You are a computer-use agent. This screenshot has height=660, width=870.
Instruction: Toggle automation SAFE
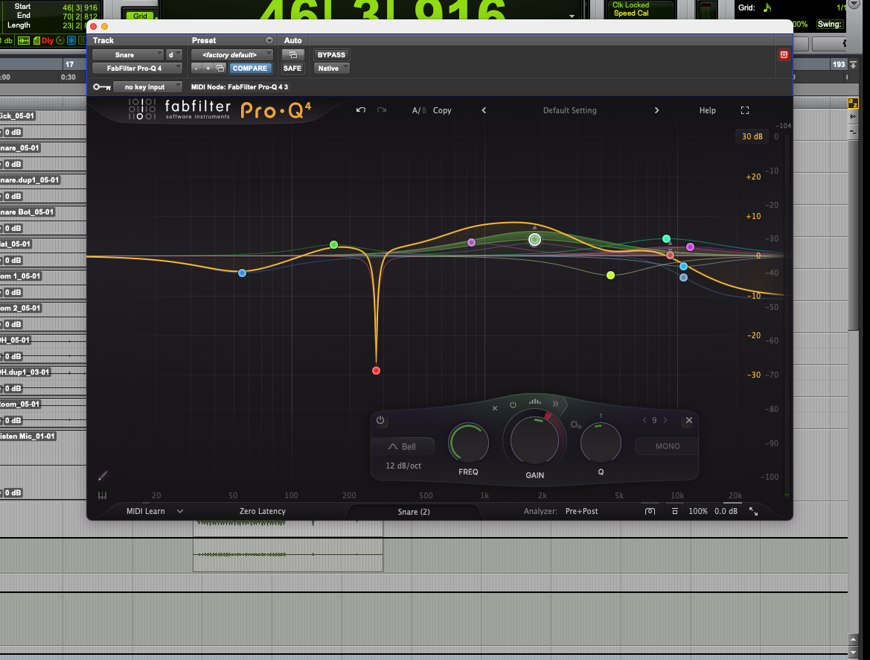coord(292,69)
